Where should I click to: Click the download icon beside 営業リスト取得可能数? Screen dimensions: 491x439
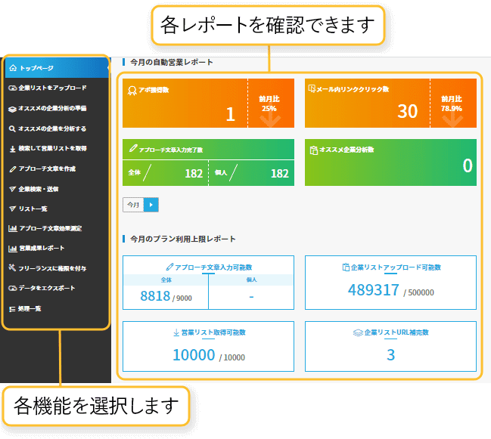tap(176, 332)
